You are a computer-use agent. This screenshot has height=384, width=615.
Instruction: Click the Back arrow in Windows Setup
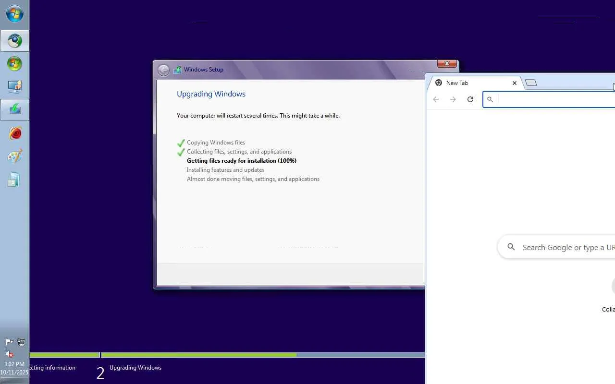pyautogui.click(x=163, y=70)
